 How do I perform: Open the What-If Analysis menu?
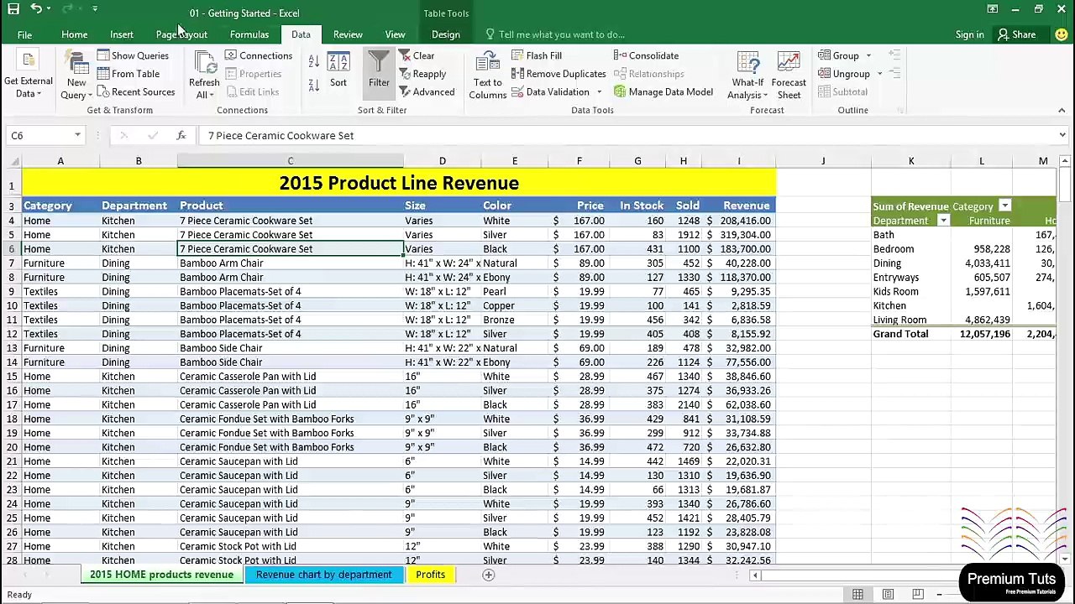click(747, 75)
